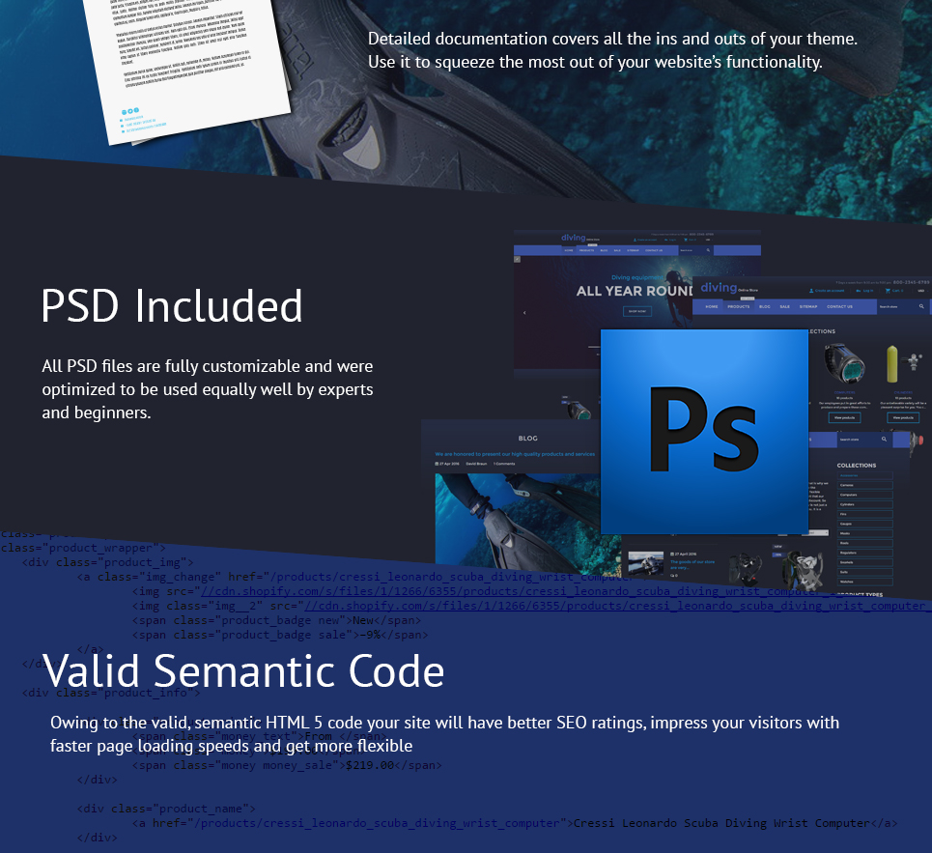This screenshot has width=932, height=853.
Task: Open the Cart icon in foreground store preview
Action: coord(888,291)
